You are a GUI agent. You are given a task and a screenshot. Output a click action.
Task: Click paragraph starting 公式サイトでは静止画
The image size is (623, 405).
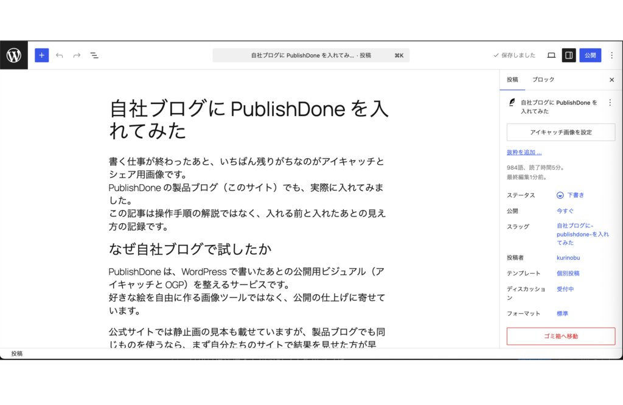coord(247,337)
